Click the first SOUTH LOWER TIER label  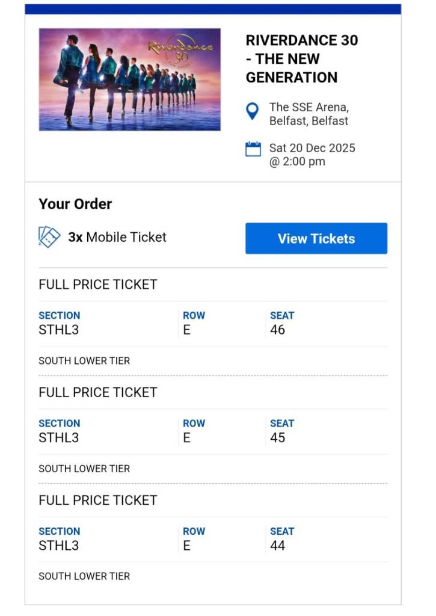coord(84,361)
